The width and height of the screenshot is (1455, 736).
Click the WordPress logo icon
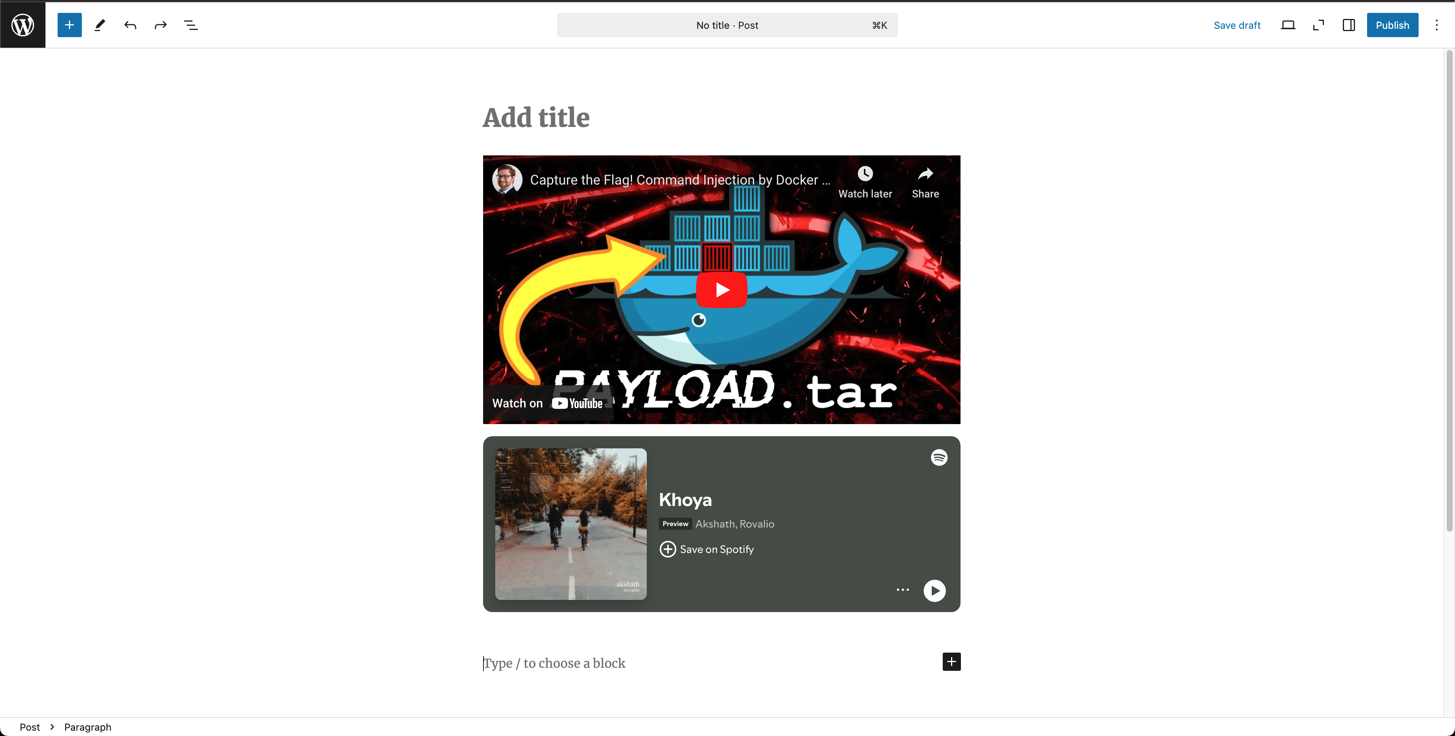pos(23,25)
